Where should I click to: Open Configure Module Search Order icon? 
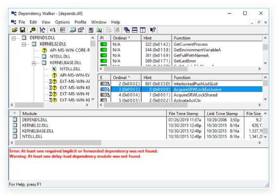click(x=99, y=30)
